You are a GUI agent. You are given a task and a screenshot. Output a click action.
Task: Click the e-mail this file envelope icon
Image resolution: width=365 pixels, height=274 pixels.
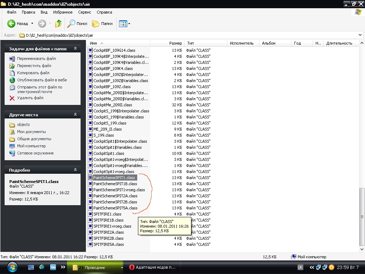[12, 87]
